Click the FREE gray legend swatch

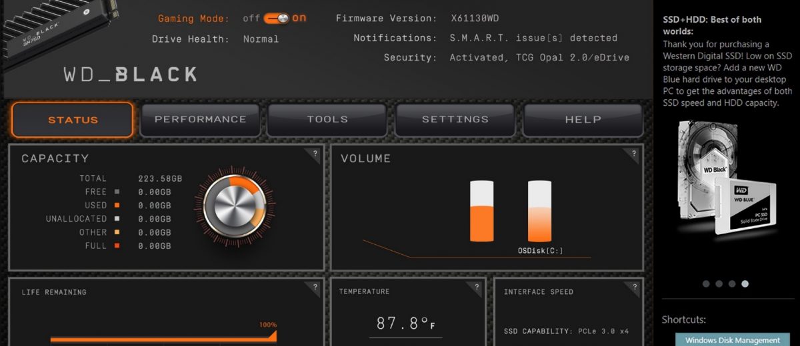click(117, 192)
